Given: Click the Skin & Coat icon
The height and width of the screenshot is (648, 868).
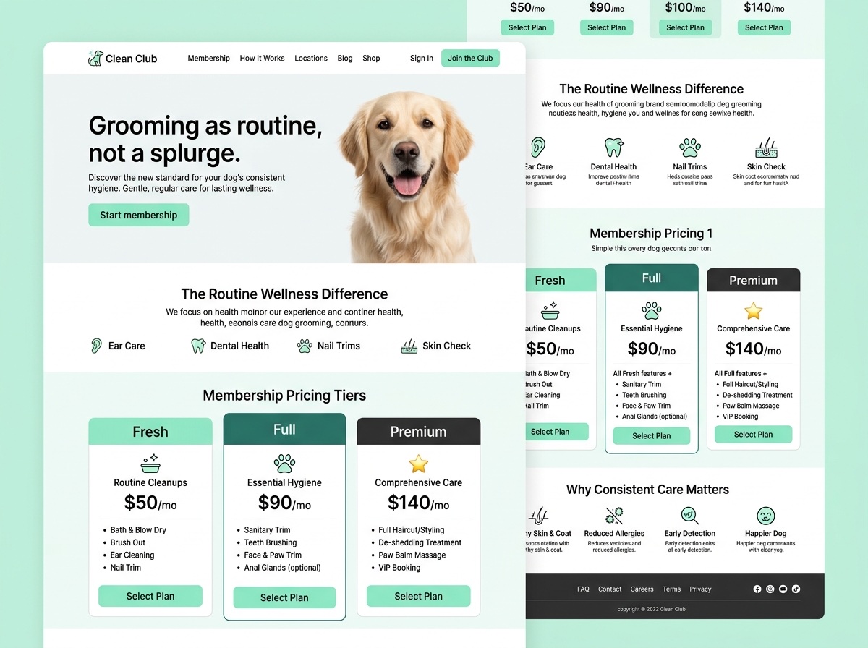Looking at the screenshot, I should [539, 516].
